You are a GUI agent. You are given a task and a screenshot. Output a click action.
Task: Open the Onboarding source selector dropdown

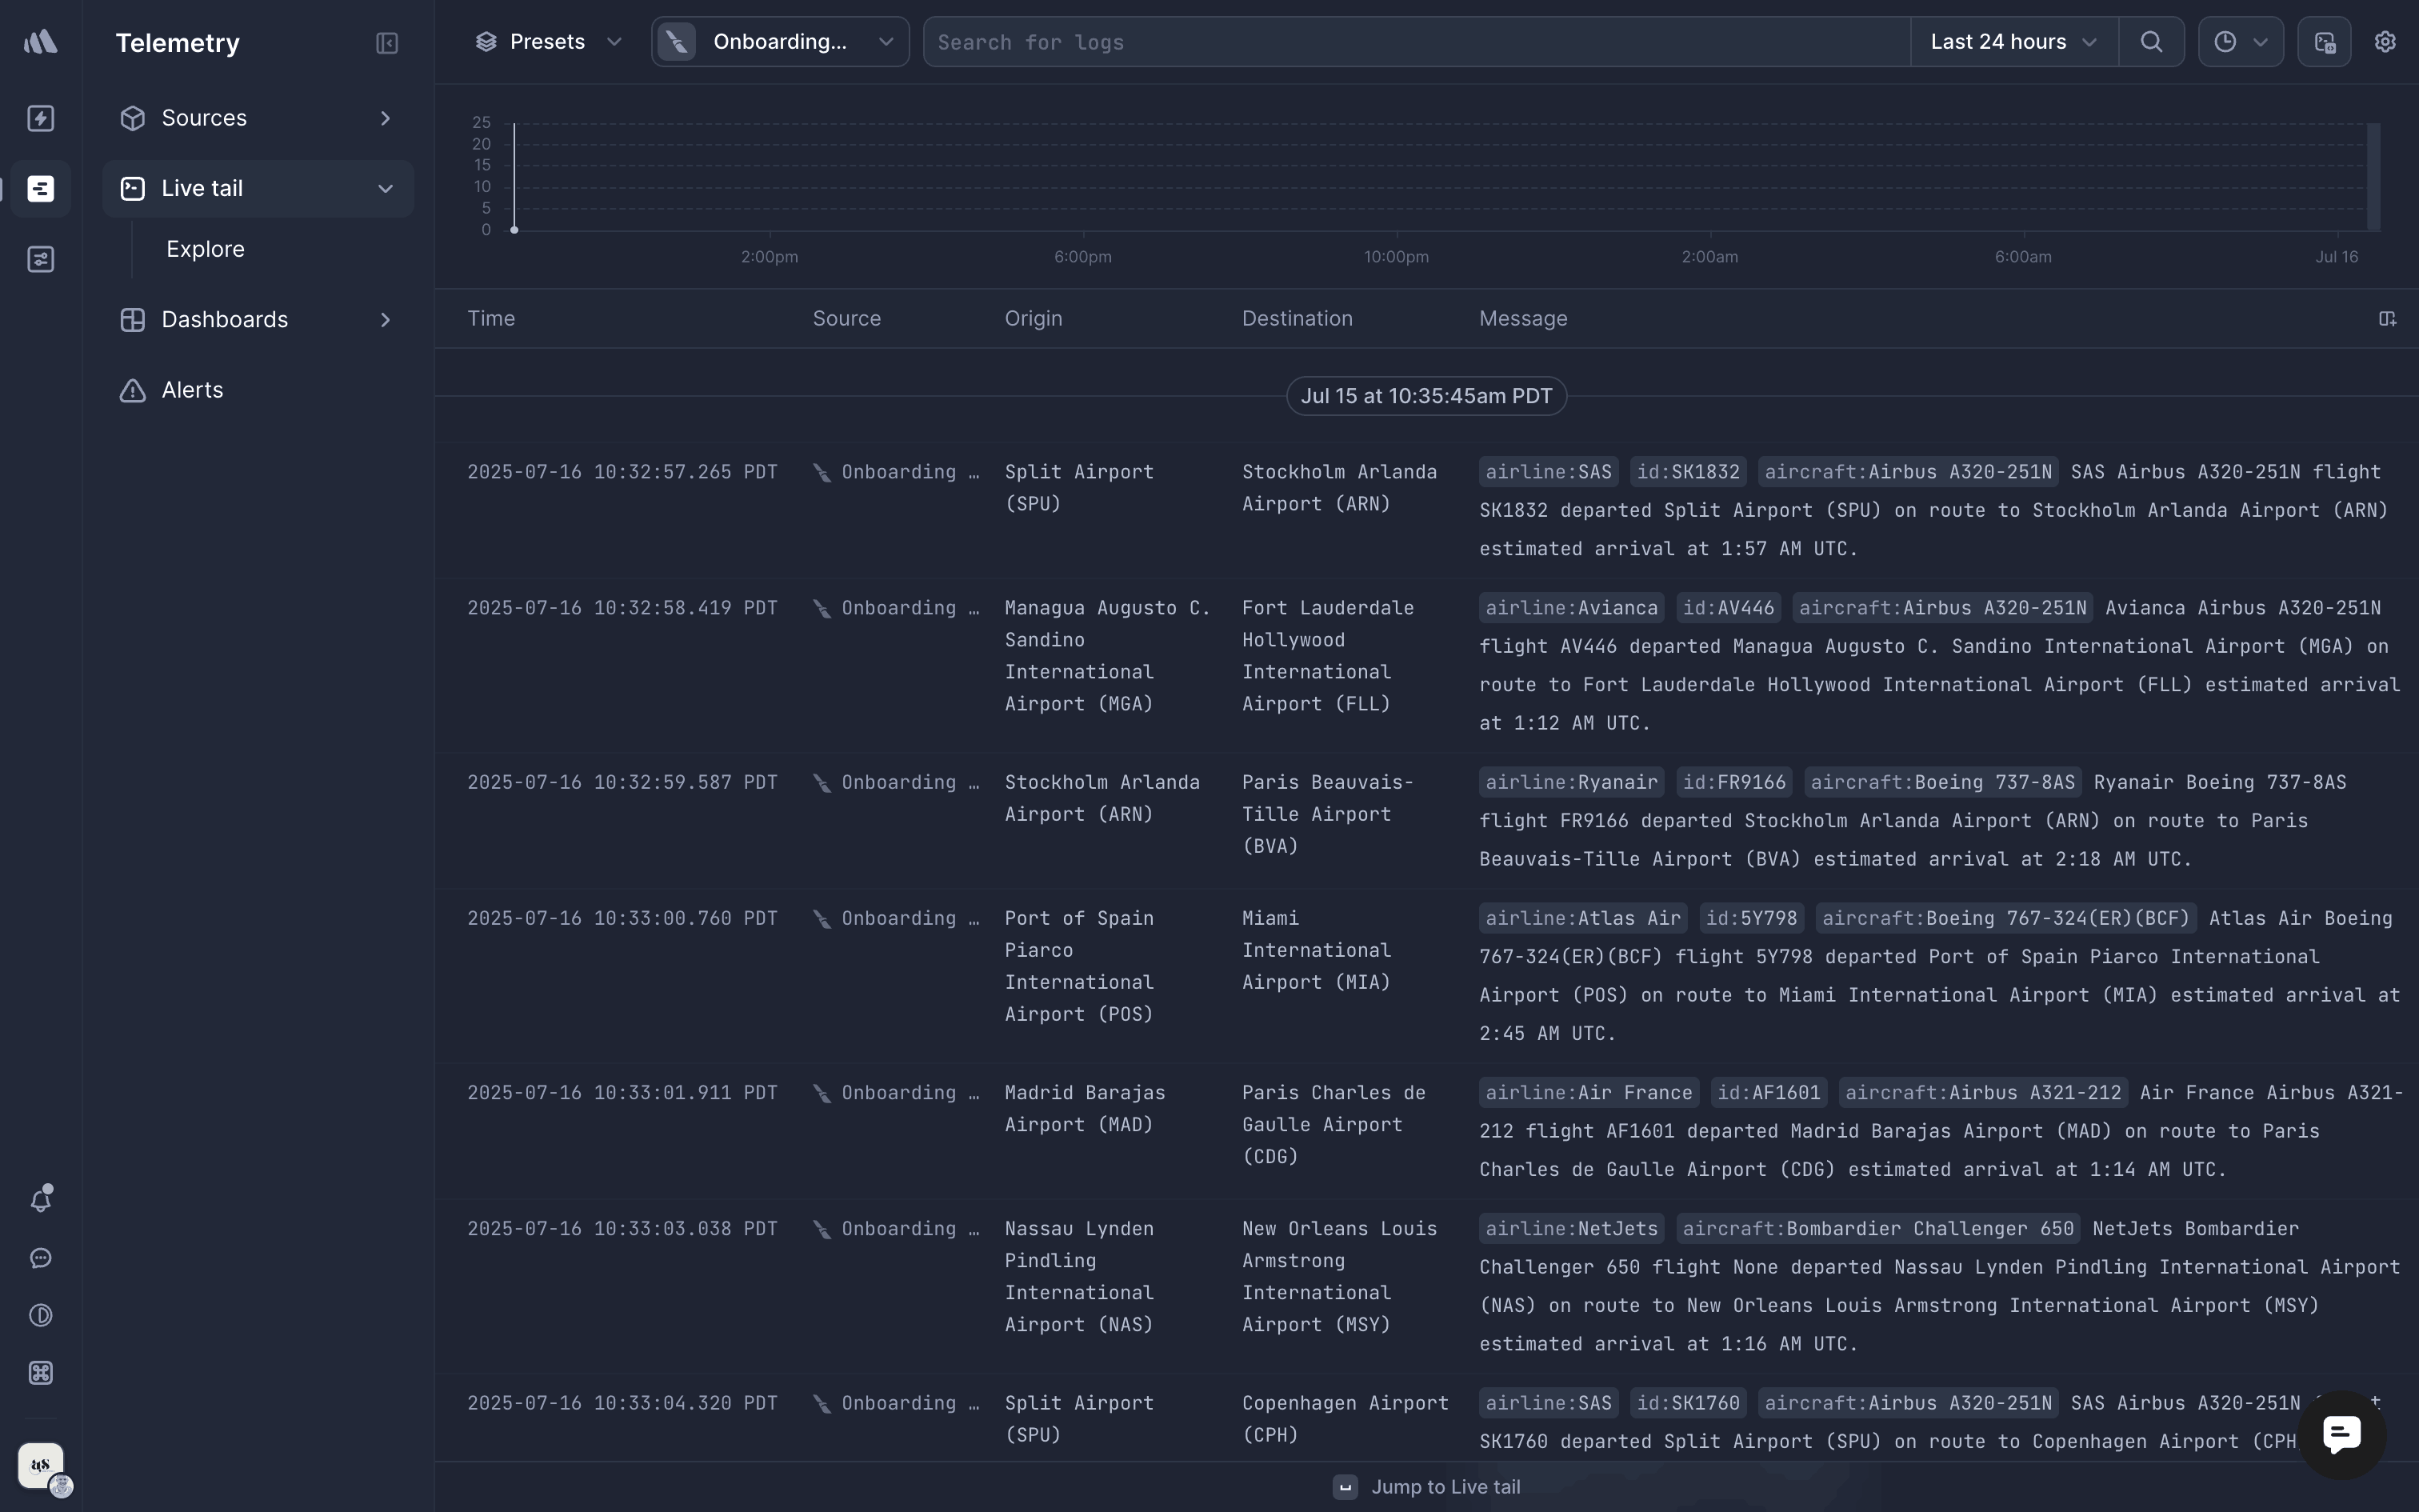point(778,41)
